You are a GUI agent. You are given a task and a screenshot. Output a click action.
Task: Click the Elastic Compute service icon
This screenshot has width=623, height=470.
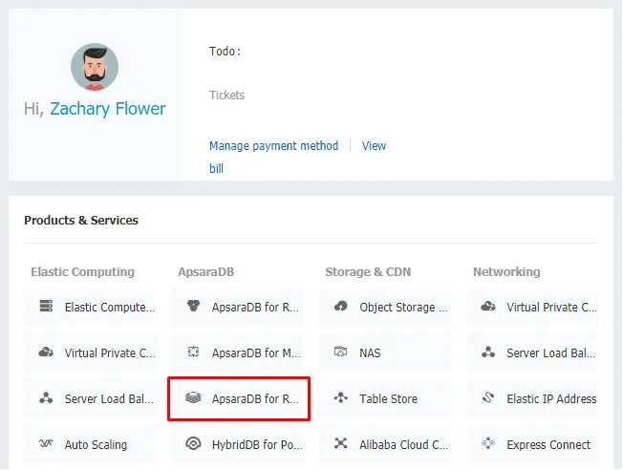click(46, 307)
